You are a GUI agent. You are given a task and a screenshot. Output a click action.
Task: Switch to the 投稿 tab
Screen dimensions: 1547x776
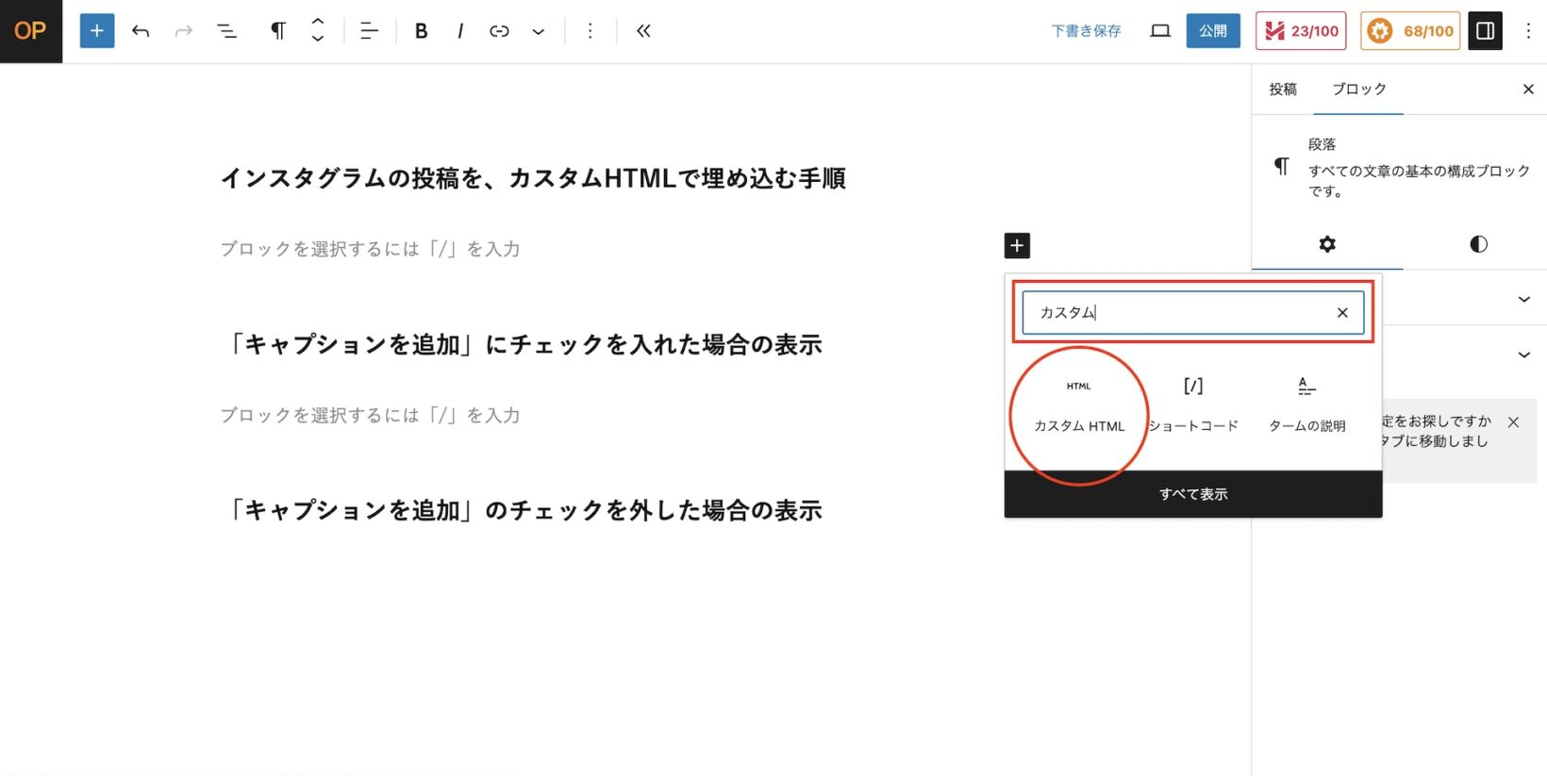click(1283, 89)
